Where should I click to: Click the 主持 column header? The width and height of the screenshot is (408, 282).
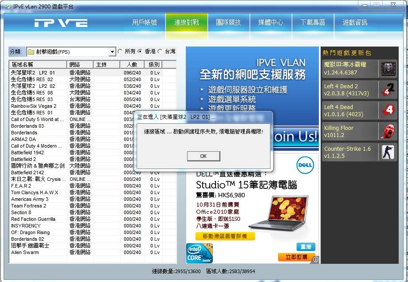click(x=106, y=65)
